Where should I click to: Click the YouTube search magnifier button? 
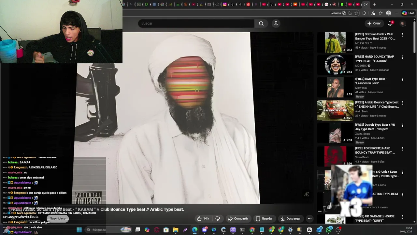261,23
